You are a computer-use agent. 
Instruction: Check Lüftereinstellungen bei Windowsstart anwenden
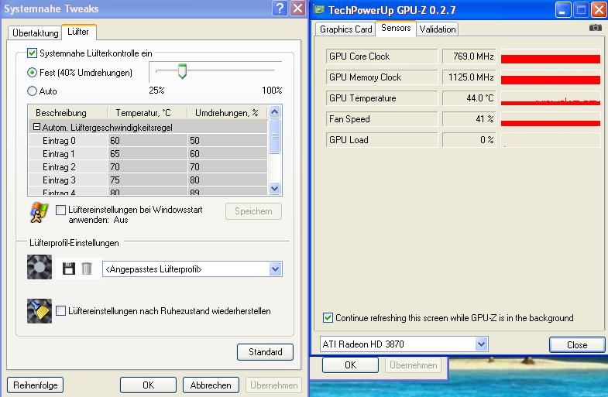[61, 210]
